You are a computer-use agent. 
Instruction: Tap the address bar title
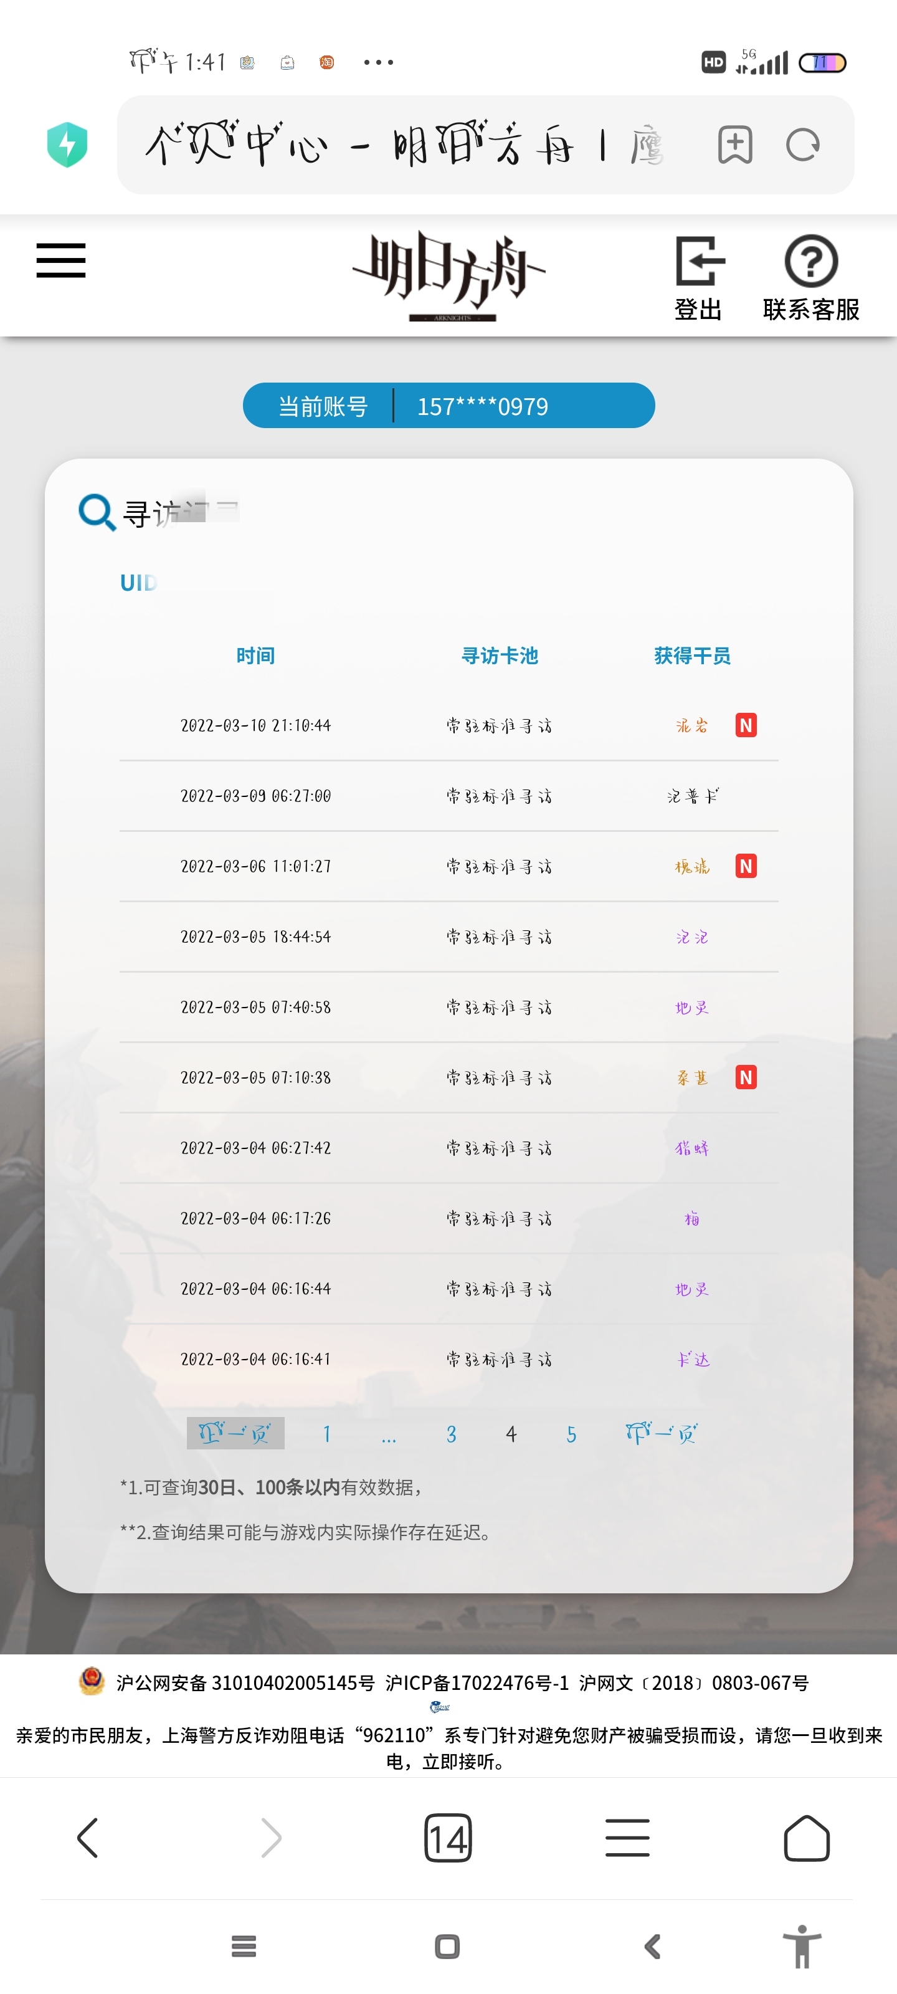click(405, 145)
